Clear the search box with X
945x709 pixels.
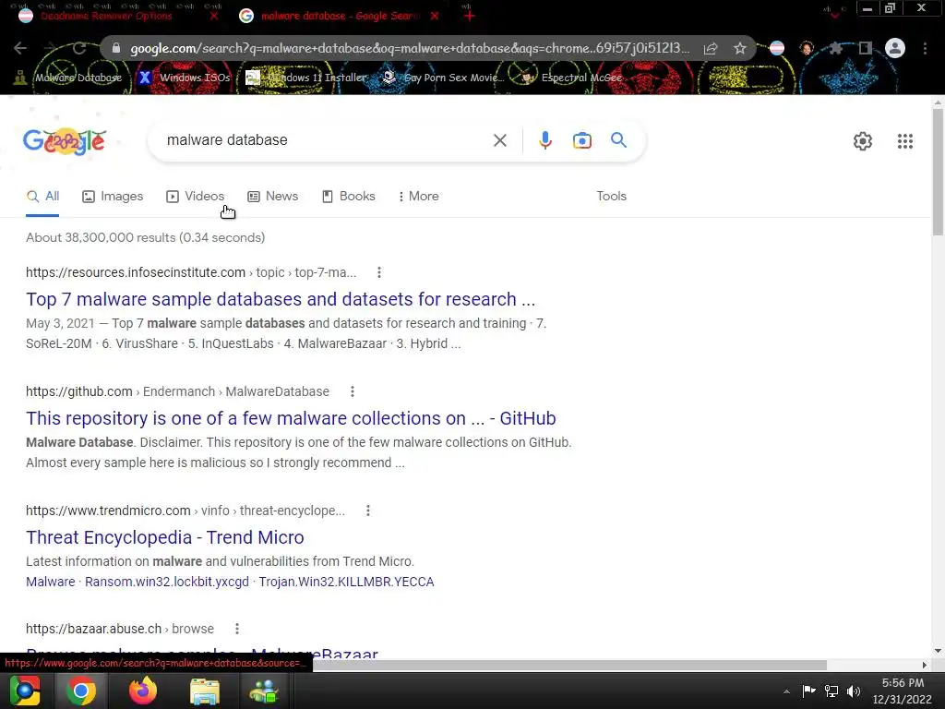(499, 140)
